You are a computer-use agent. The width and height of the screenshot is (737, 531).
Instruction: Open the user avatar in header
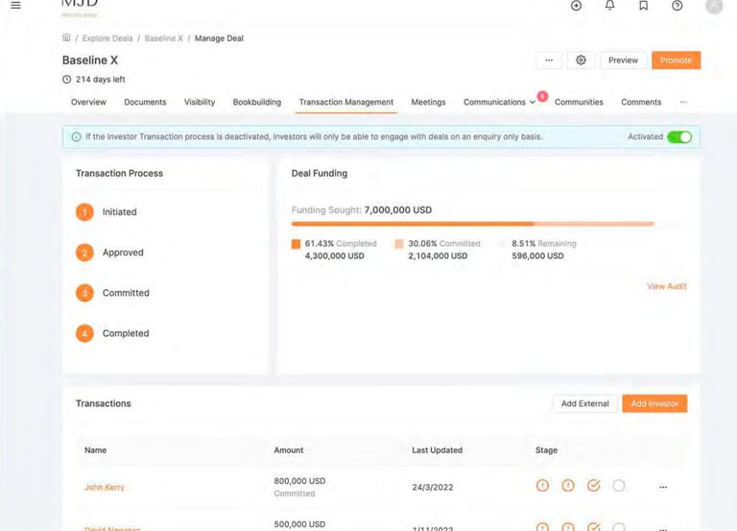pyautogui.click(x=714, y=6)
